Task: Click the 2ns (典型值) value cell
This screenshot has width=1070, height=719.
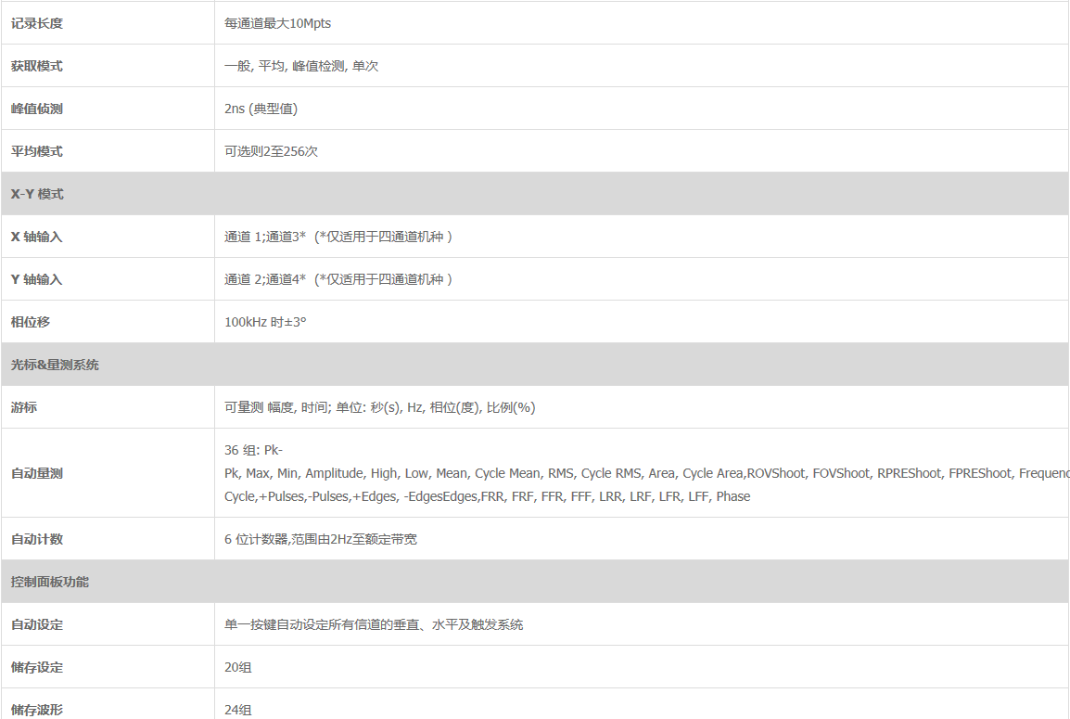Action: 261,109
